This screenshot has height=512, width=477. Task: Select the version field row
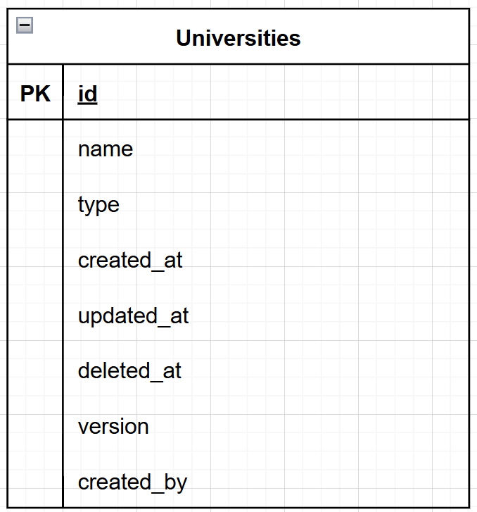click(266, 427)
